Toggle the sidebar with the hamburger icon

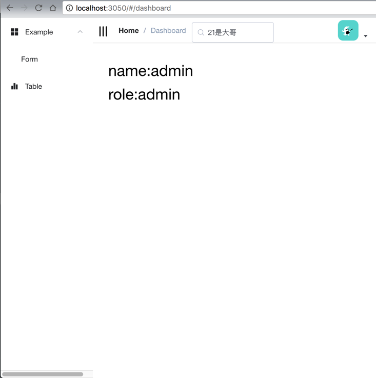point(103,31)
